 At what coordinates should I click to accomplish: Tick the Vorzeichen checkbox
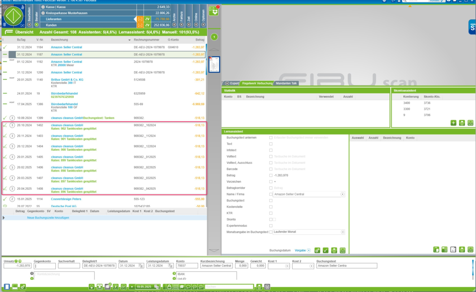click(271, 182)
